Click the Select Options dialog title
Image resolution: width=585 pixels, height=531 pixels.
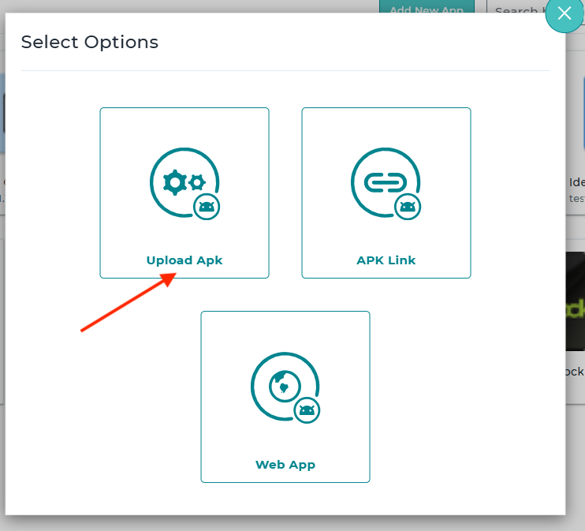pyautogui.click(x=90, y=43)
